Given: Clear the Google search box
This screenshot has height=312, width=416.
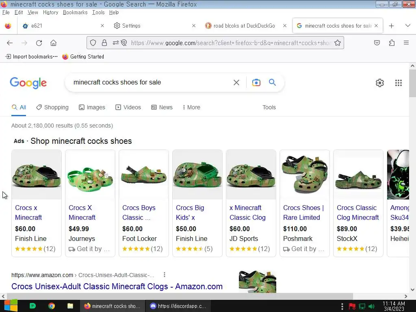Looking at the screenshot, I should (236, 82).
